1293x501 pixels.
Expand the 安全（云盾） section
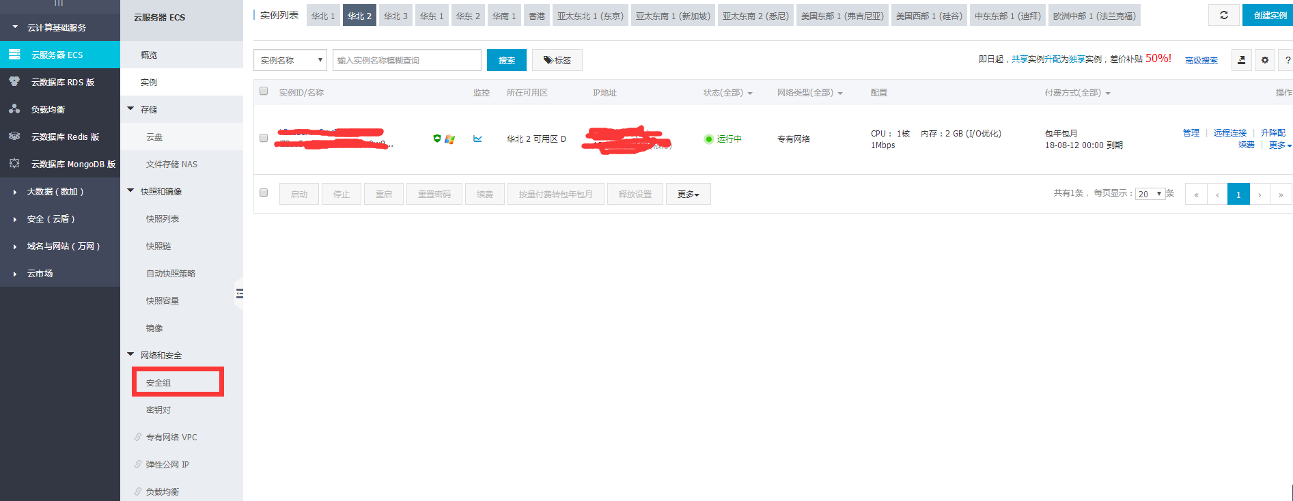pos(60,218)
